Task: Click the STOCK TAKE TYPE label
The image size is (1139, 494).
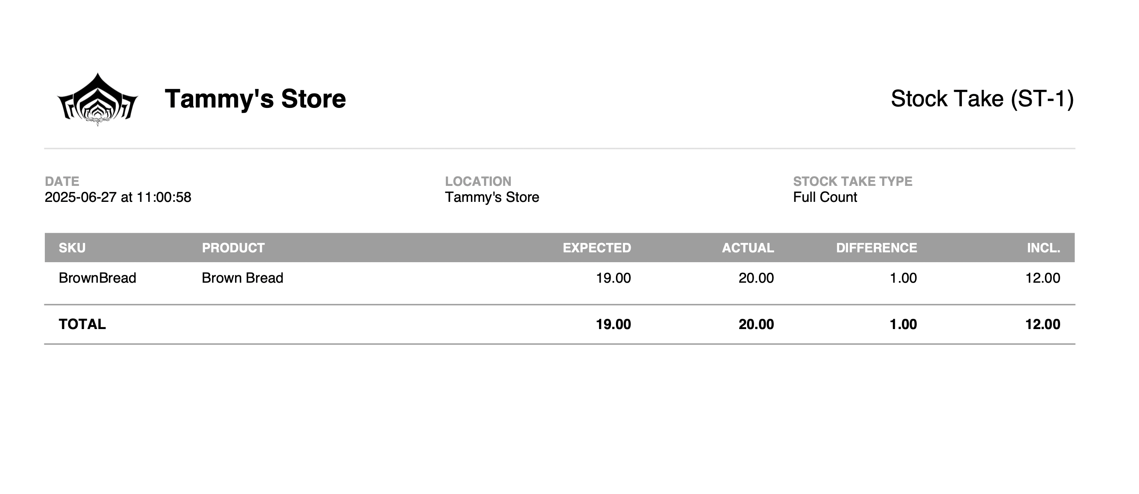Action: click(853, 181)
